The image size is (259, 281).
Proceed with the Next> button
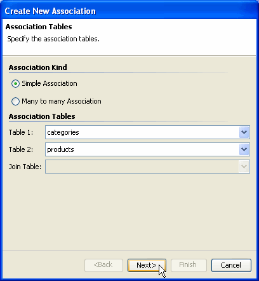click(x=147, y=265)
